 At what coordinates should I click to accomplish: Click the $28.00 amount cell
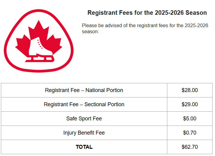tap(190, 90)
